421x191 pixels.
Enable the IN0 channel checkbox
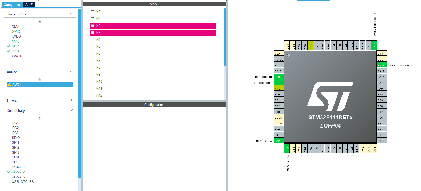point(93,12)
